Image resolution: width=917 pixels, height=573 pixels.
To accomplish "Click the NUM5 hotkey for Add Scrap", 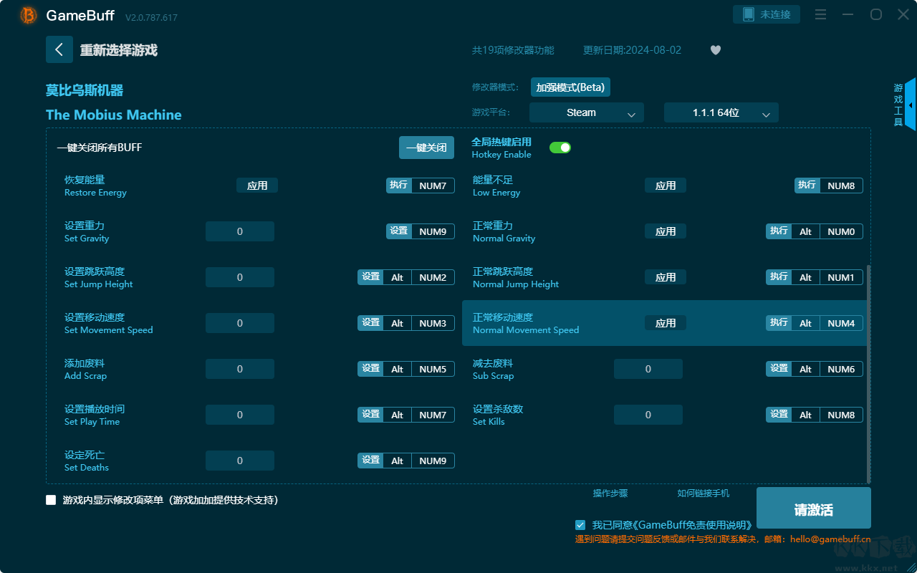I will coord(433,369).
